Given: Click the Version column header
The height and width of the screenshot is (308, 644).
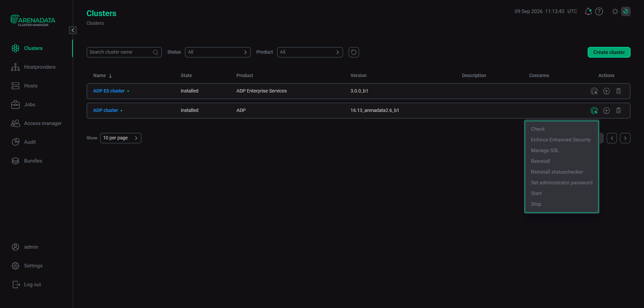Looking at the screenshot, I should [x=359, y=76].
